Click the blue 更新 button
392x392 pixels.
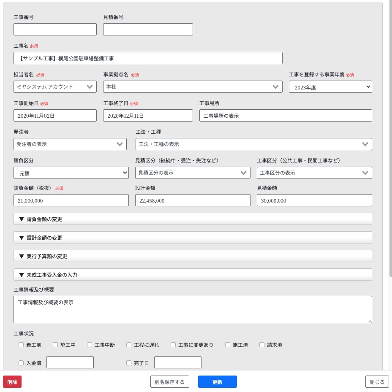pyautogui.click(x=217, y=382)
